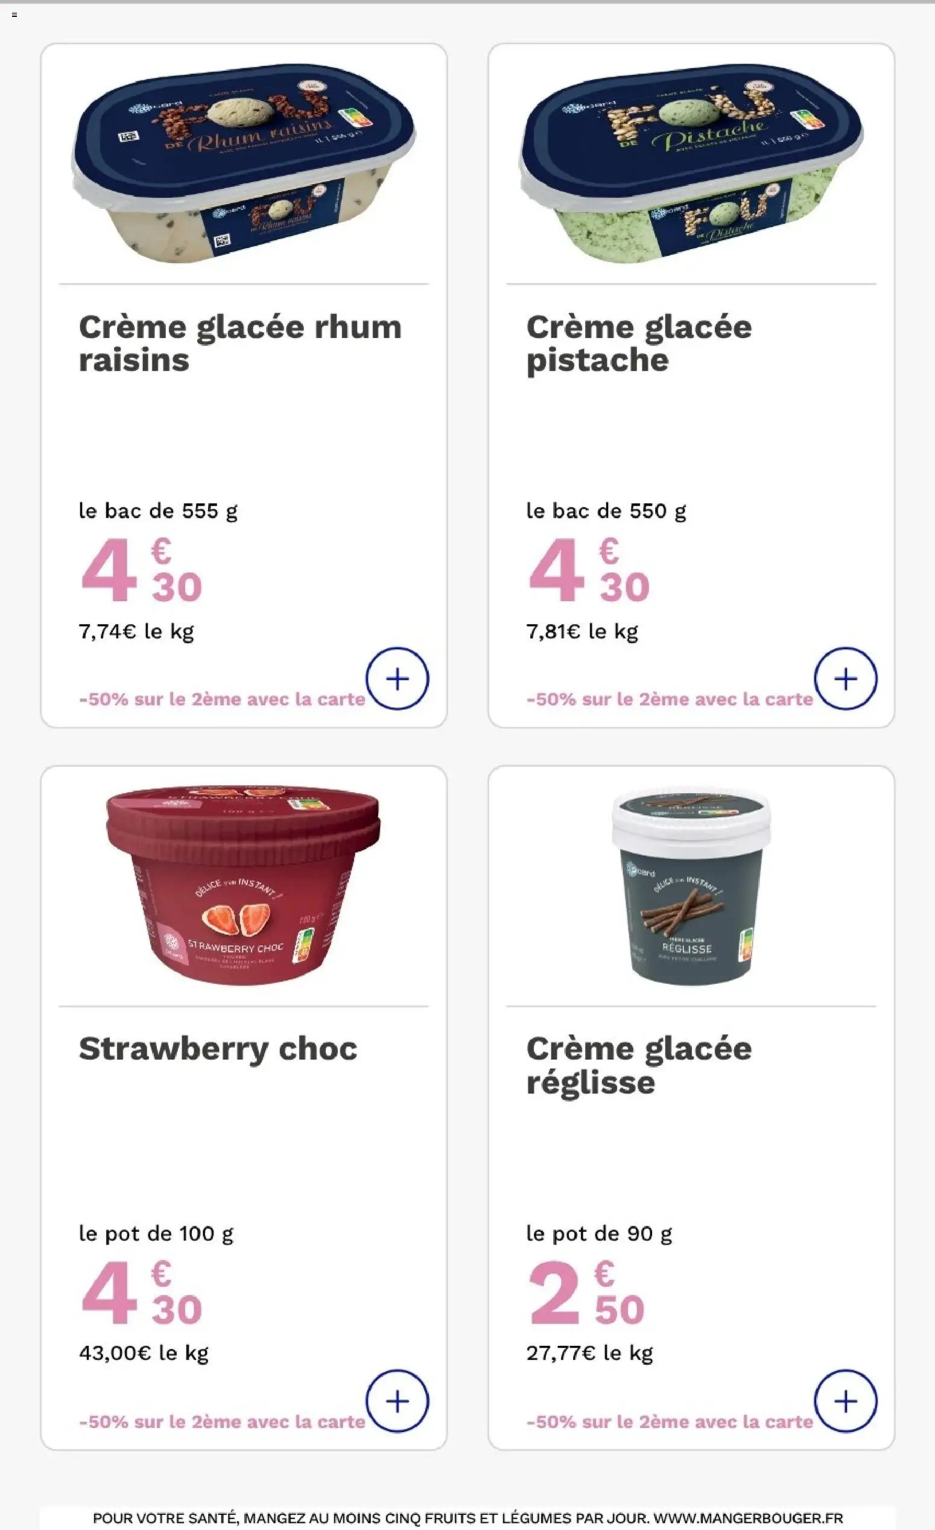Screen dimensions: 935x1530
Task: Click the 4€30 price of pistache
Action: [x=589, y=570]
